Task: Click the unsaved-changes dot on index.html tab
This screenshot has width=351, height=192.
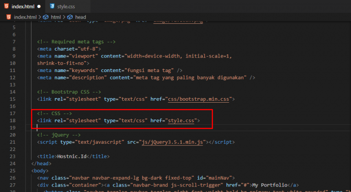Action: coord(39,7)
